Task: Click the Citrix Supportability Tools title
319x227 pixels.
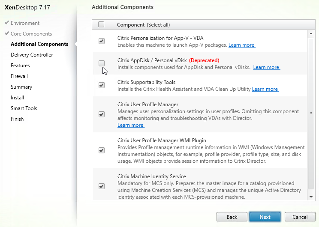Action: pyautogui.click(x=147, y=82)
